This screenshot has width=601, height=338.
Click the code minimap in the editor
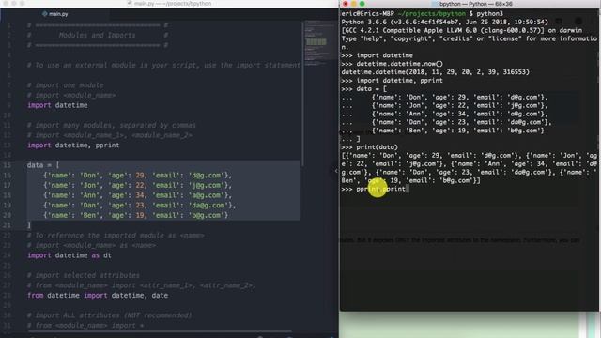click(x=319, y=44)
